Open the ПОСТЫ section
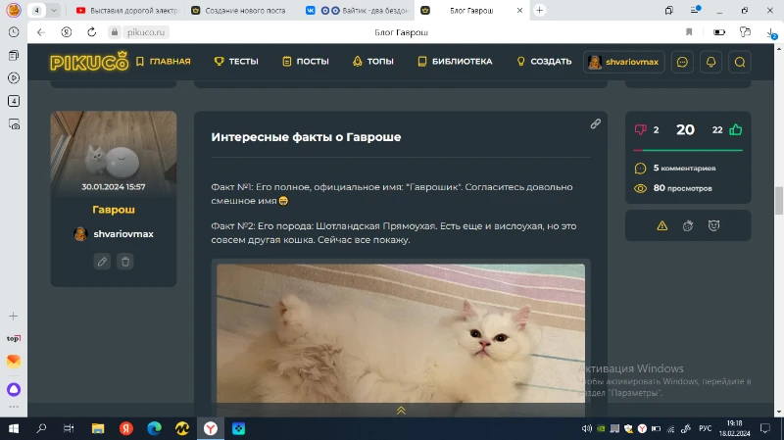 (x=306, y=62)
